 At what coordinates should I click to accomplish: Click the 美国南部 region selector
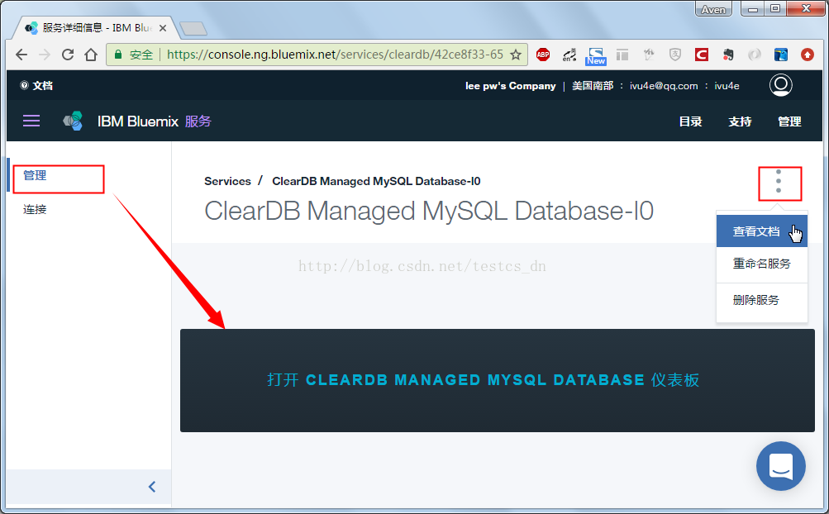pyautogui.click(x=593, y=86)
